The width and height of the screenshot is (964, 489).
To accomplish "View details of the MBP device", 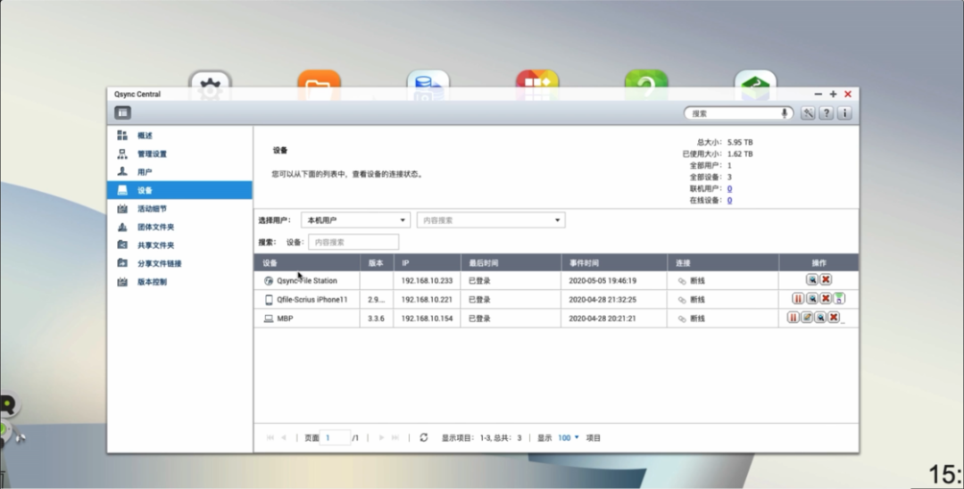I will (x=820, y=318).
